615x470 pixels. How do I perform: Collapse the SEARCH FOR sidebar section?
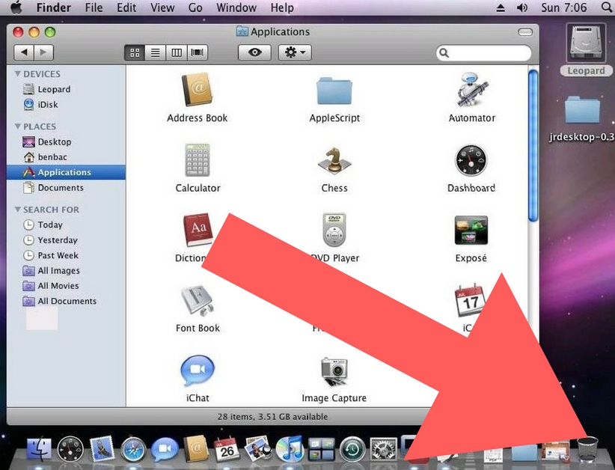pos(18,210)
